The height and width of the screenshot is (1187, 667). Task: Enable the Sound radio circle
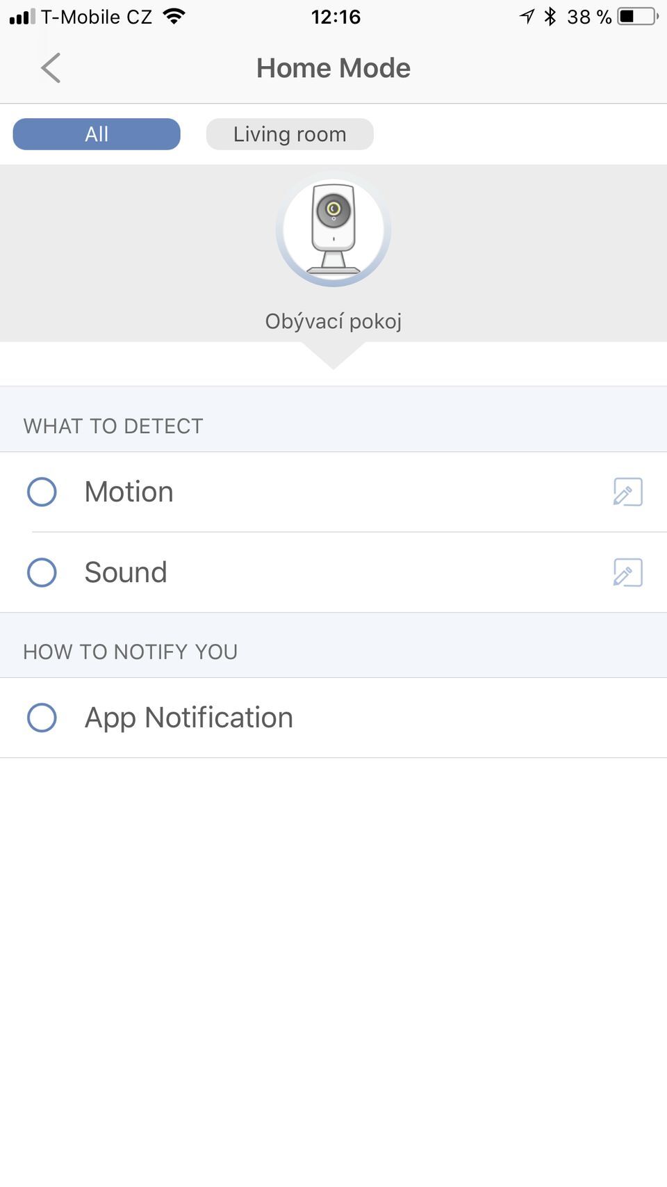(x=42, y=573)
